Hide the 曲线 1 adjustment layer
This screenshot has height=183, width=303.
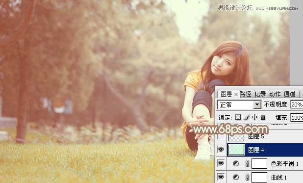coord(221,177)
